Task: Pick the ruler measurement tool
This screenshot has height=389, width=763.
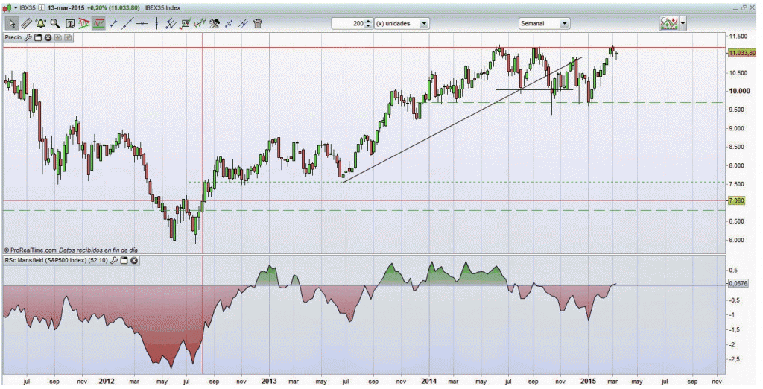Action: tap(25, 23)
